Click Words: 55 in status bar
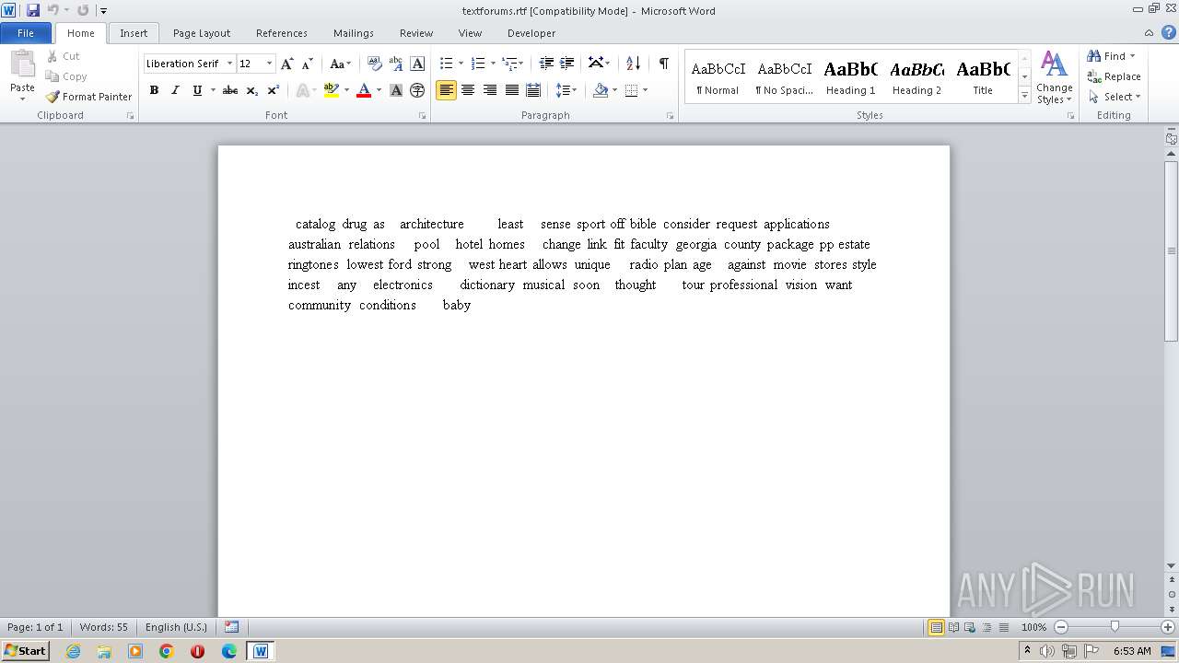The width and height of the screenshot is (1179, 663). [x=104, y=627]
